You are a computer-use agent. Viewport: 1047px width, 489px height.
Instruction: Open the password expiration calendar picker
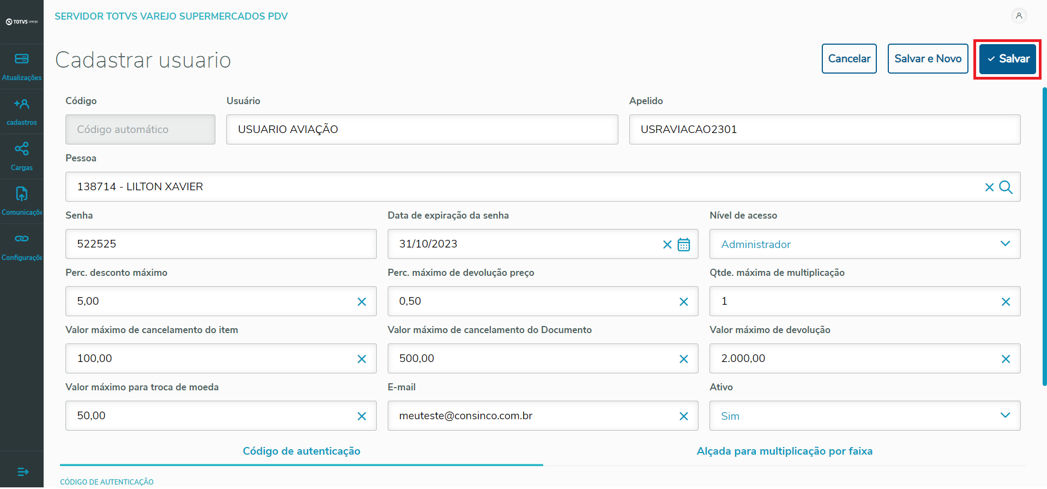[684, 244]
